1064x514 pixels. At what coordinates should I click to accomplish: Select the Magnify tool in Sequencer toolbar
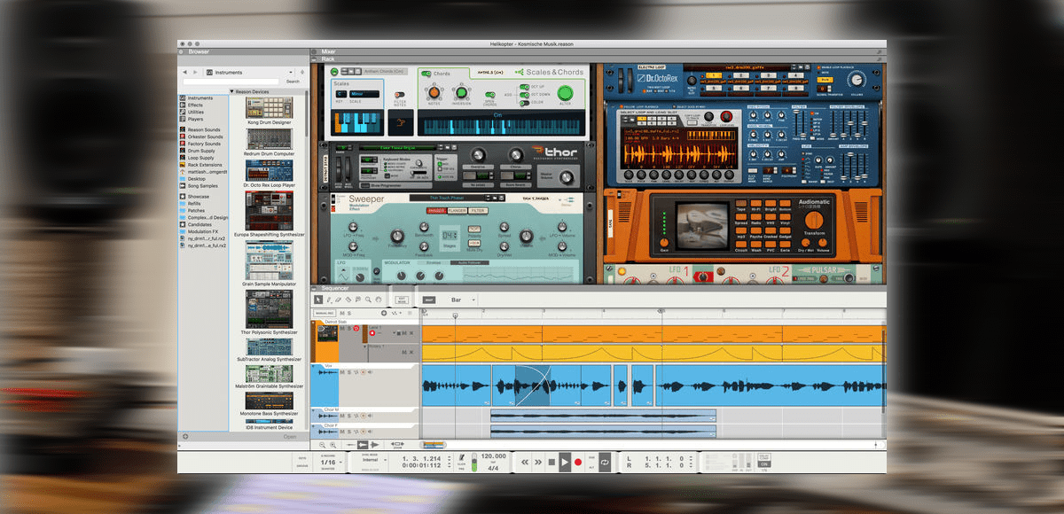point(368,300)
